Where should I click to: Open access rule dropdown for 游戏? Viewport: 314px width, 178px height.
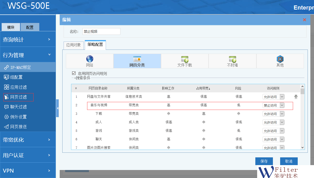click(282, 131)
